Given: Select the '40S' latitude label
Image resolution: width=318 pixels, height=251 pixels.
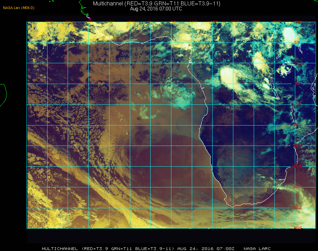Looking at the screenshot, I should (298, 228).
